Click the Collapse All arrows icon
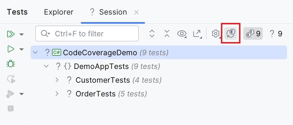This screenshot has height=125, width=293. click(167, 34)
